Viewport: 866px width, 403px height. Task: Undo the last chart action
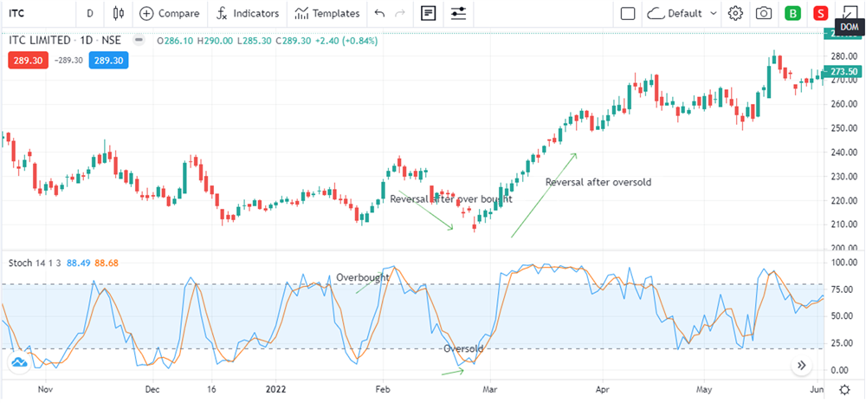(379, 13)
